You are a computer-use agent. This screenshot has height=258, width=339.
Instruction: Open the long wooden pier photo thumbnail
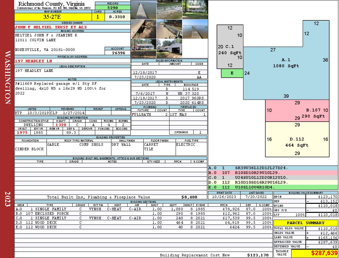tap(144, 10)
